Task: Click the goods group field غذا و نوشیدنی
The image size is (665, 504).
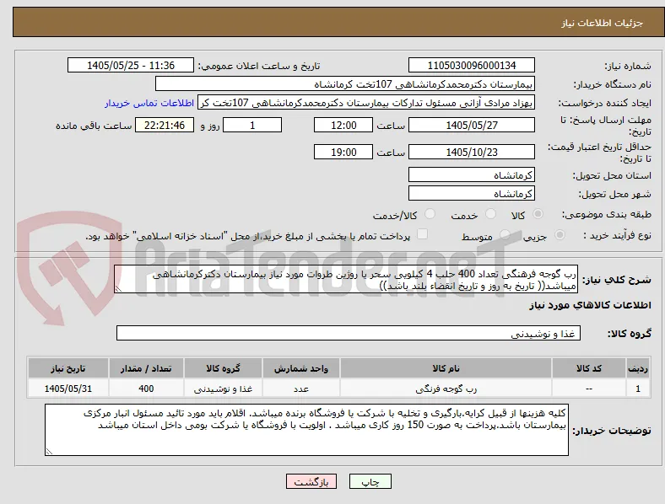Action: (x=349, y=333)
